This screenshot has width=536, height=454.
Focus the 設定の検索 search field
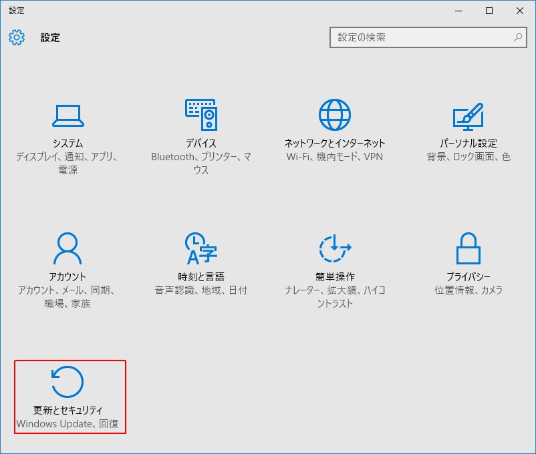pos(421,37)
